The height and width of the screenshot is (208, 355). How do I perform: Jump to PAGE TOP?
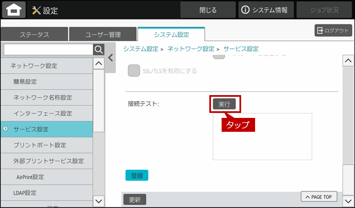[x=319, y=197]
